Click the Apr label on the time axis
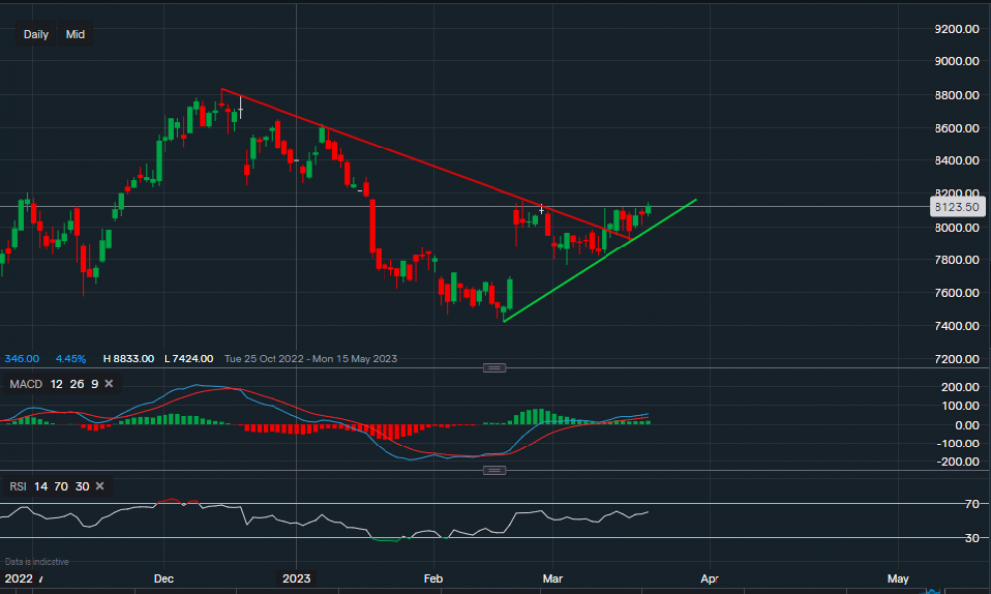The width and height of the screenshot is (991, 594). pos(709,578)
